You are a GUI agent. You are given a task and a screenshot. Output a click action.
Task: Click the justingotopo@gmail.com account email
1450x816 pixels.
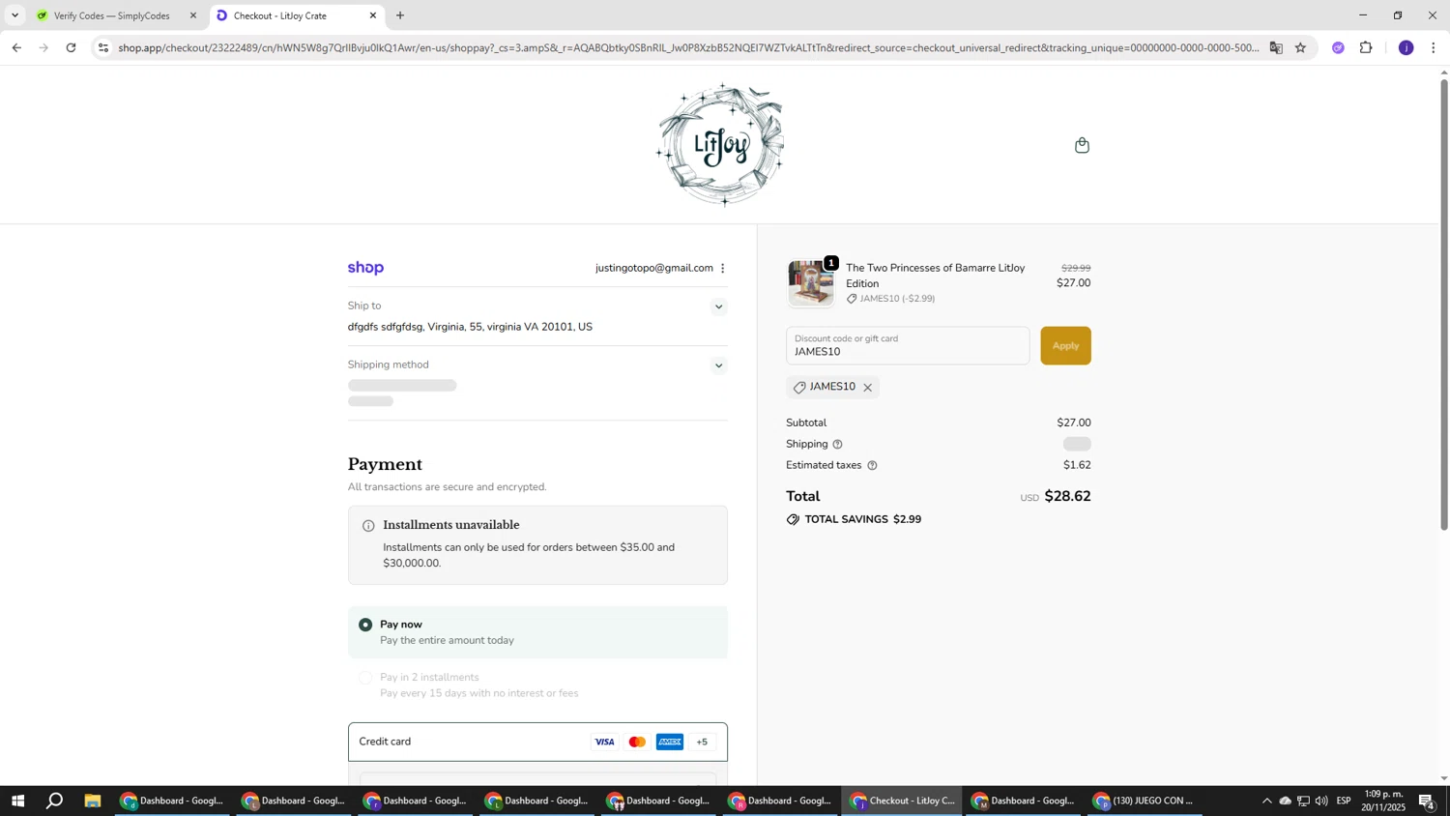654,269
